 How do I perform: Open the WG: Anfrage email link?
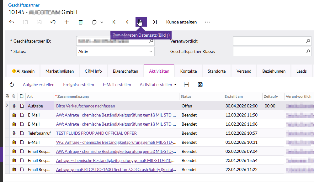116,143
